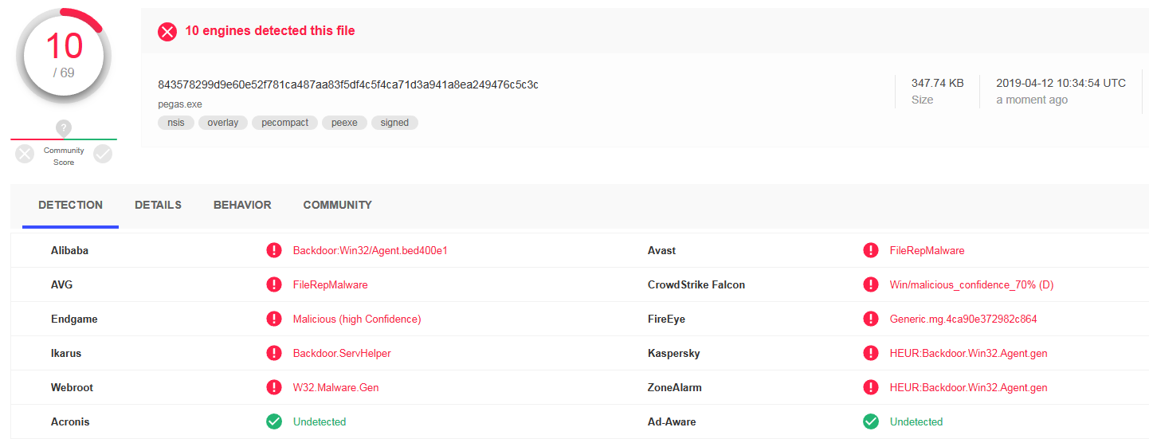Vote harmless with the community checkmark icon
Image resolution: width=1149 pixels, height=439 pixels.
pos(103,155)
